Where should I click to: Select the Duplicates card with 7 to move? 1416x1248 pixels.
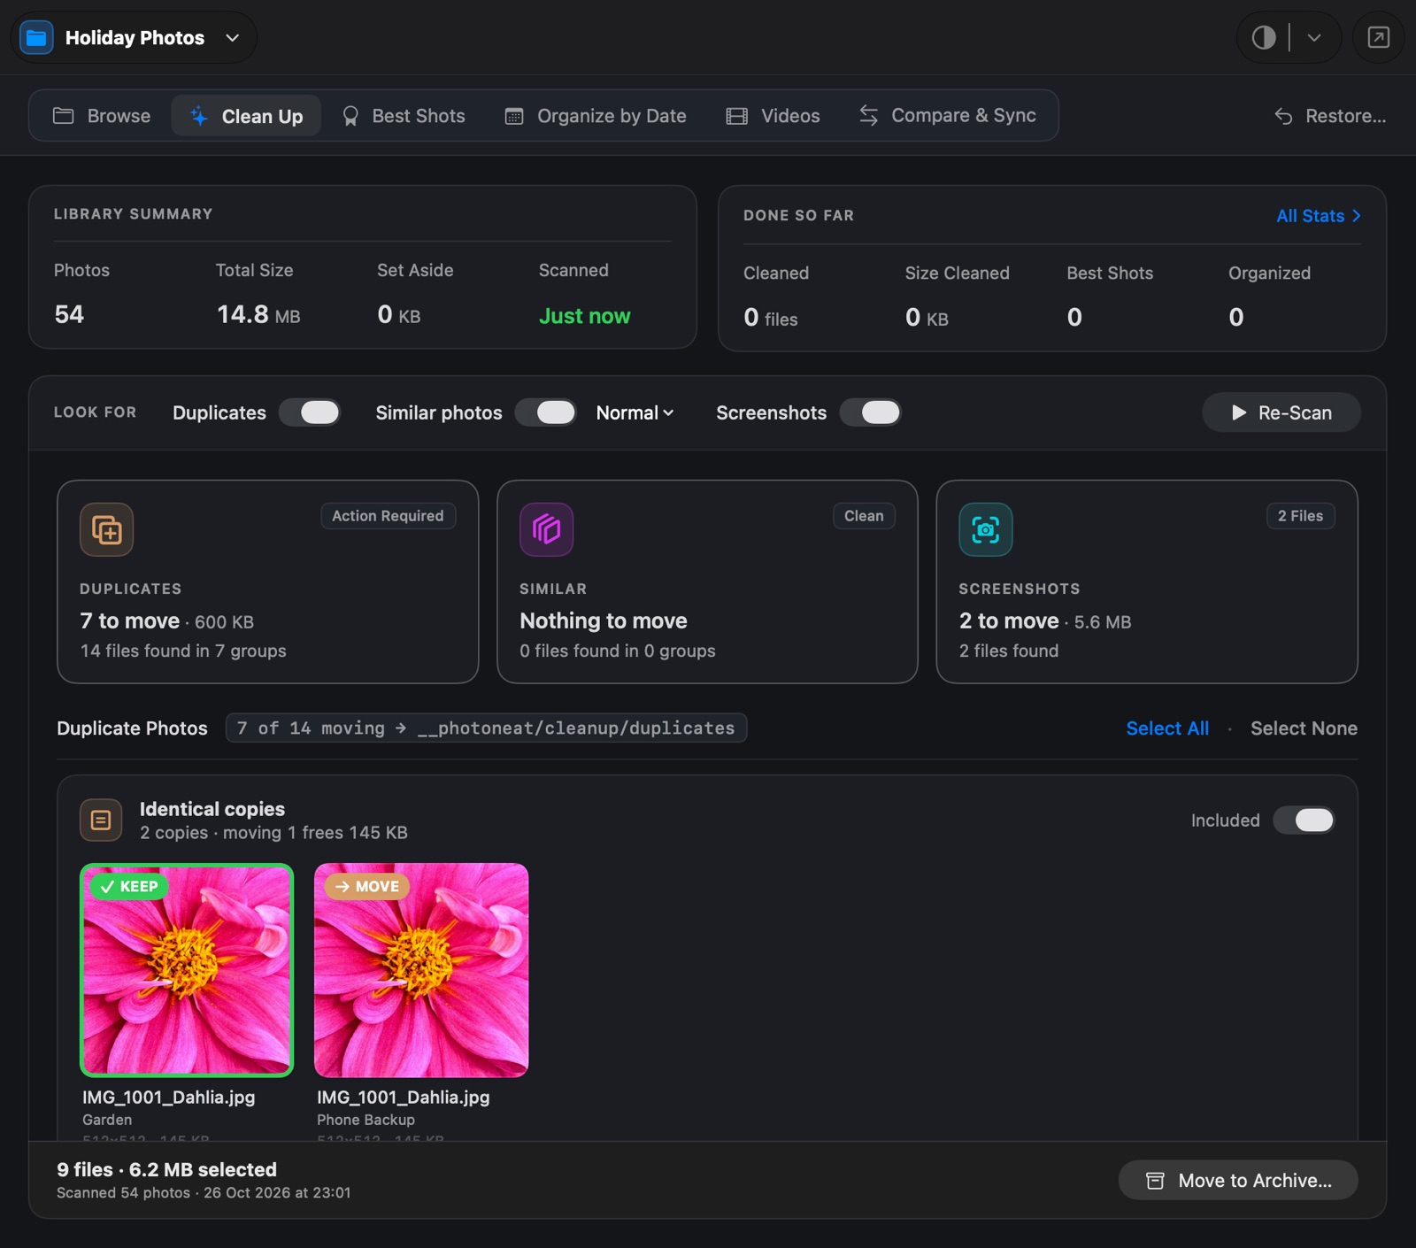coord(267,582)
